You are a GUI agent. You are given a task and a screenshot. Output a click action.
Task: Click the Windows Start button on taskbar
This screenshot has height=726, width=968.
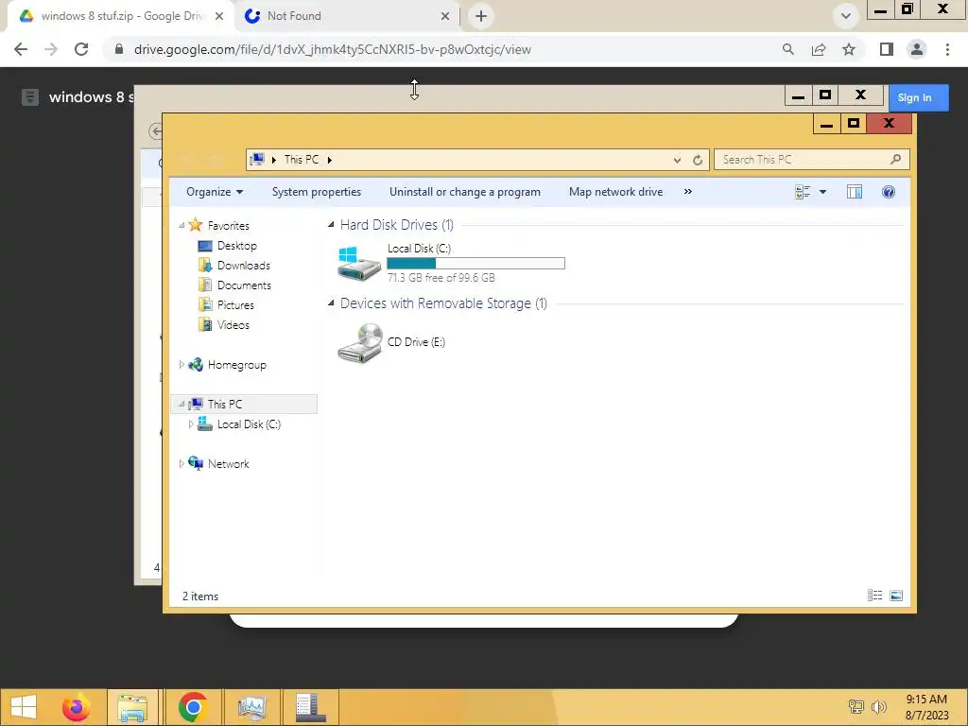pyautogui.click(x=24, y=707)
